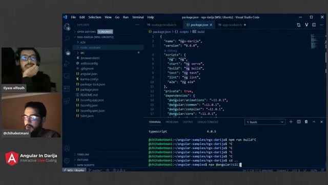
Task: Open the Manage gear icon in activity bar
Action: click(67, 161)
